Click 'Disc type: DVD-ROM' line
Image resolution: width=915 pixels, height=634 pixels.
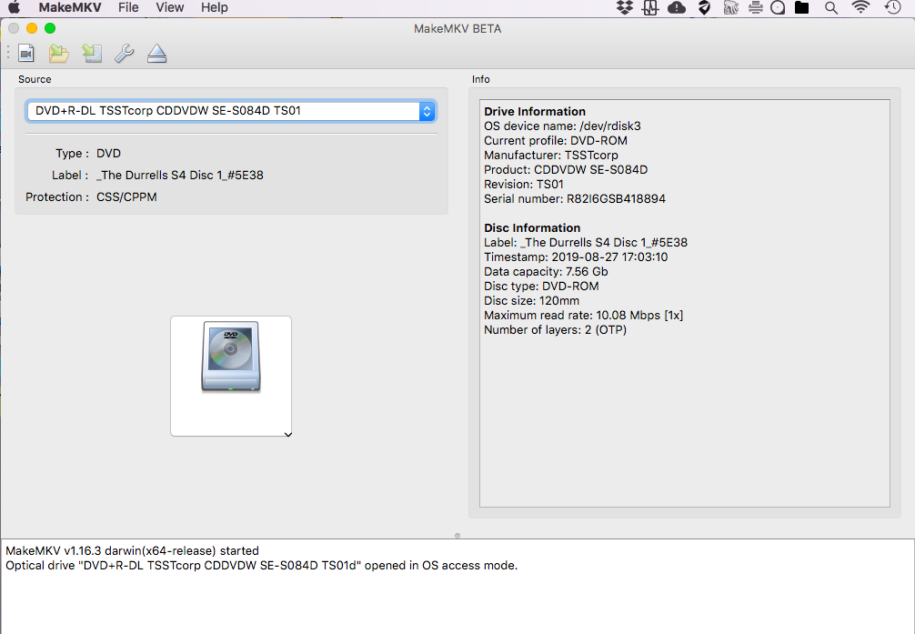[x=541, y=287]
